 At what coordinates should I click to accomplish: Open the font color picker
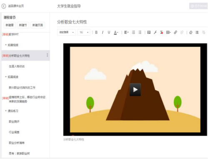click(x=116, y=33)
